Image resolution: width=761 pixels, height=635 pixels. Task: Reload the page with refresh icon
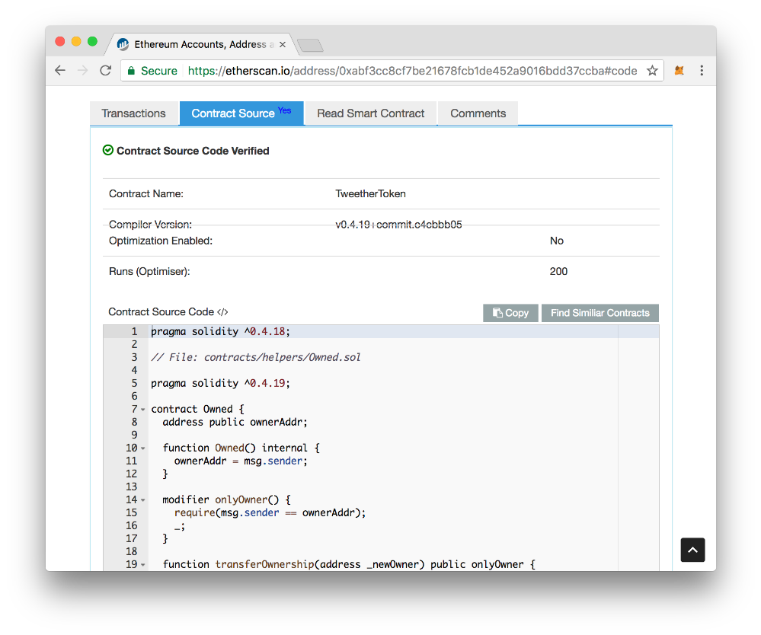106,71
